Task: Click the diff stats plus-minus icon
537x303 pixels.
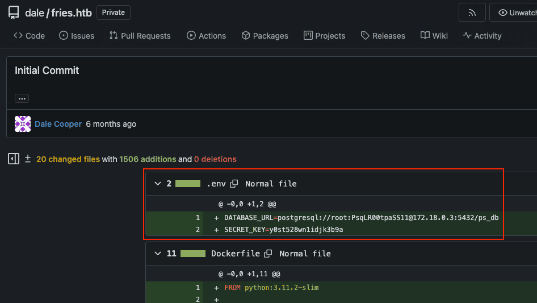Action: pos(28,159)
